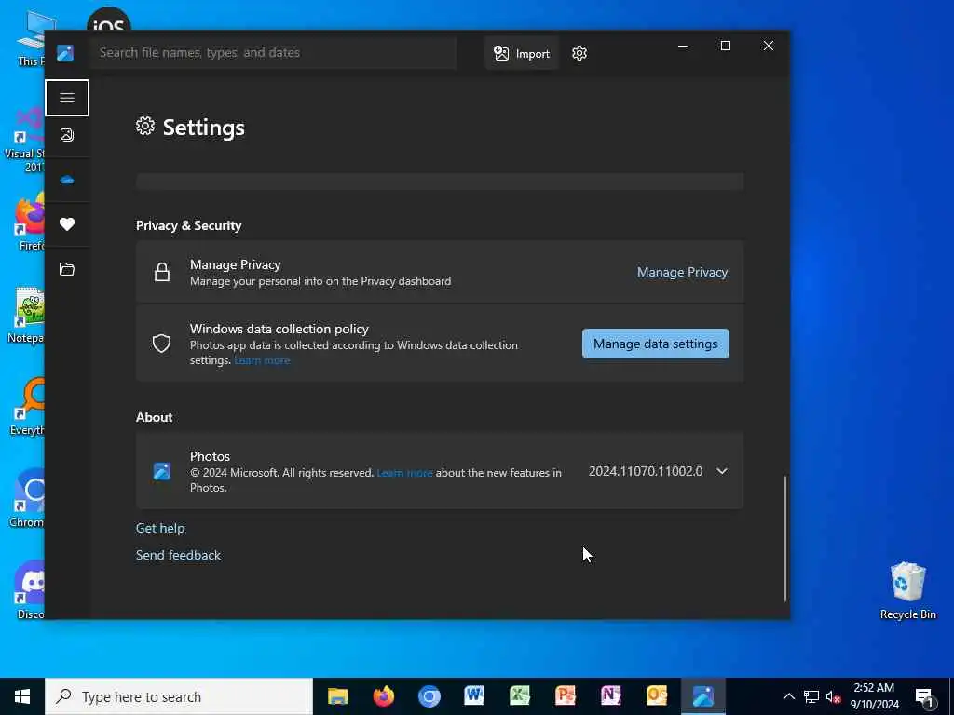The image size is (954, 715).
Task: Open Learn more link about new features
Action: pyautogui.click(x=404, y=473)
